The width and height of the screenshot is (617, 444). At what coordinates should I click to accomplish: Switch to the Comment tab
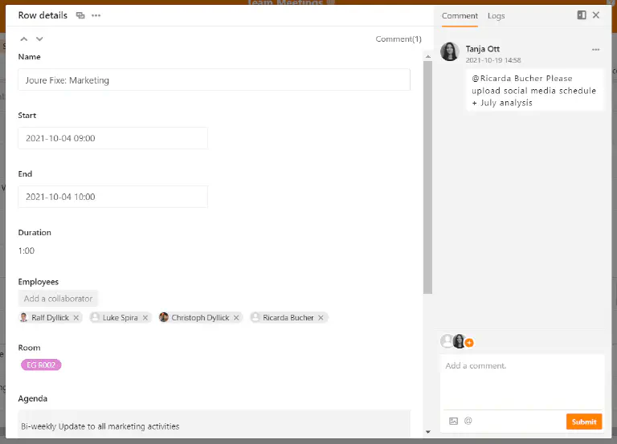click(460, 16)
